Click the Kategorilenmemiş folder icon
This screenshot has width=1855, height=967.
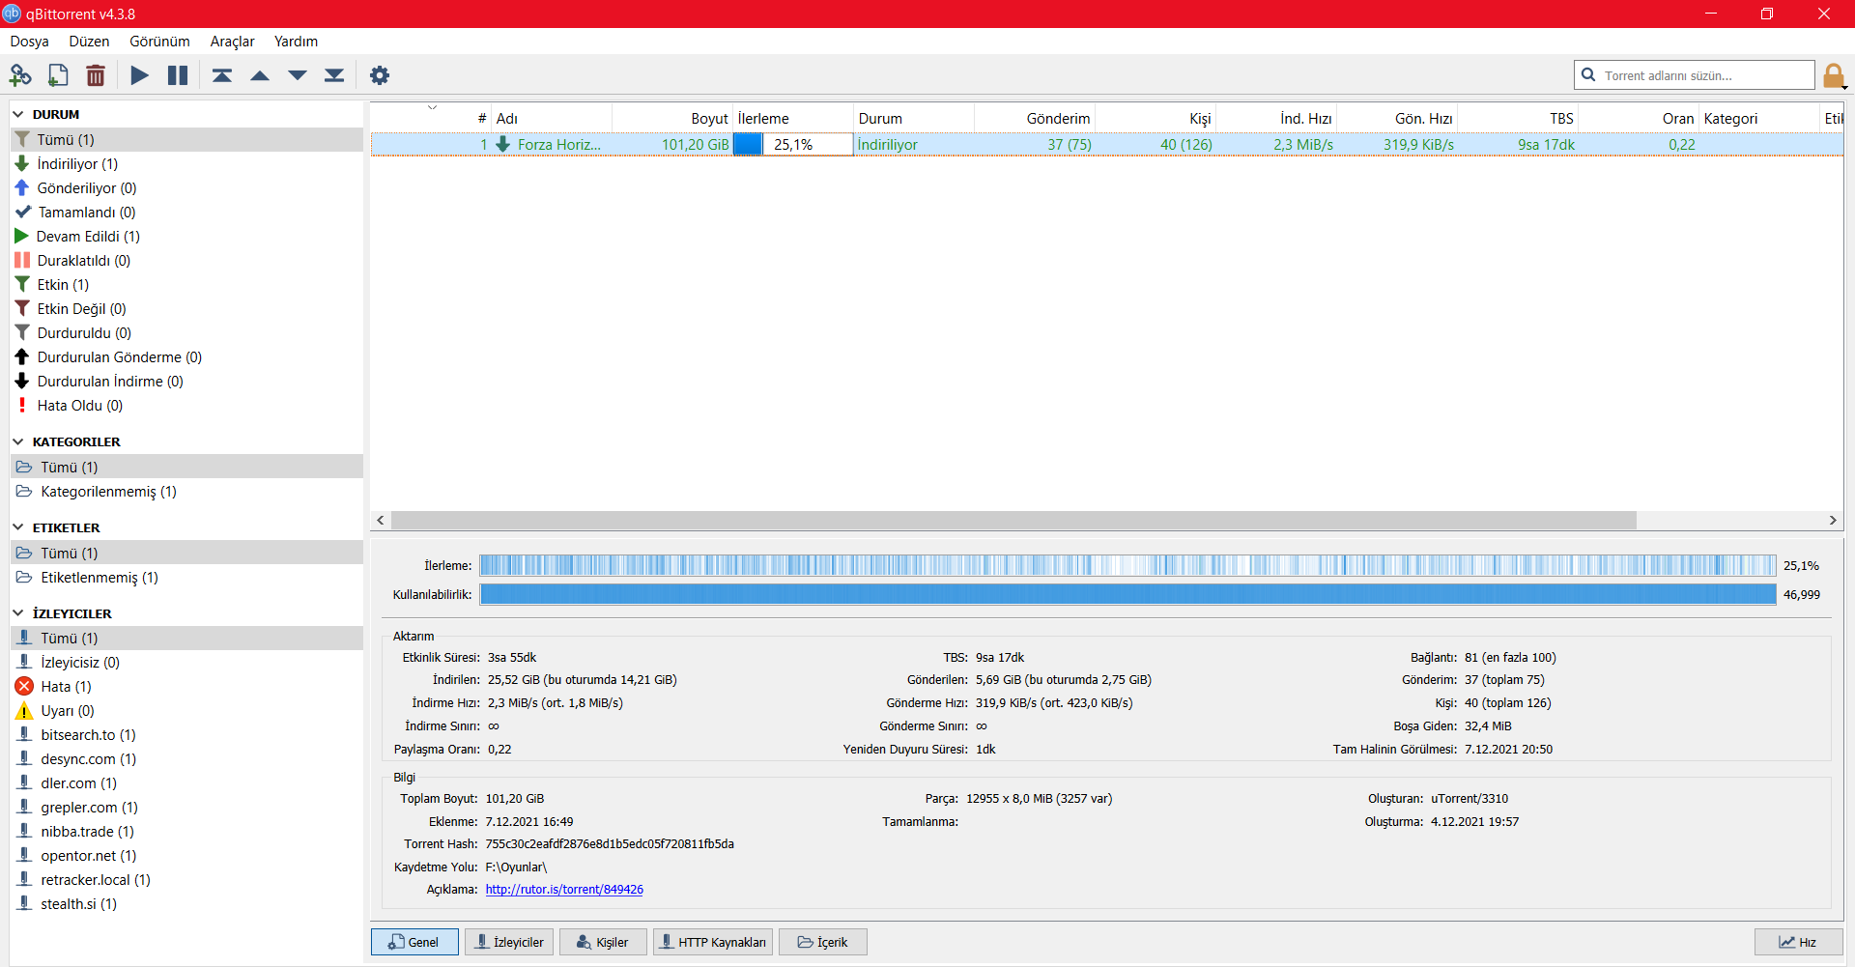coord(24,491)
